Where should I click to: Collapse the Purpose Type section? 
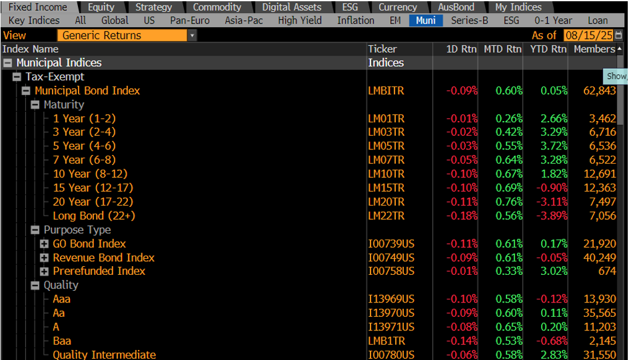[35, 230]
